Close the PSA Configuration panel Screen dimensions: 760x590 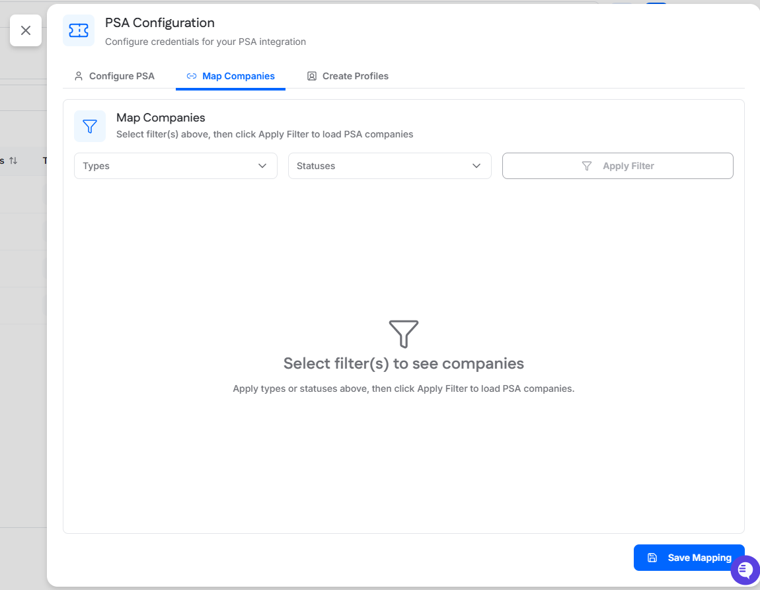coord(26,30)
